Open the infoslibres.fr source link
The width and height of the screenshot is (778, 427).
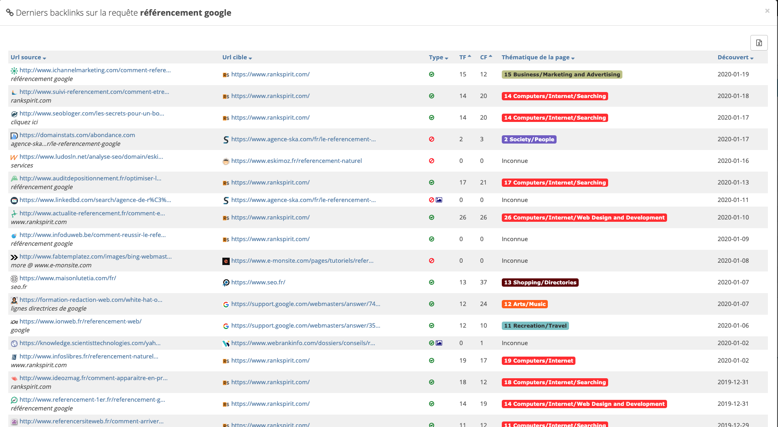89,357
